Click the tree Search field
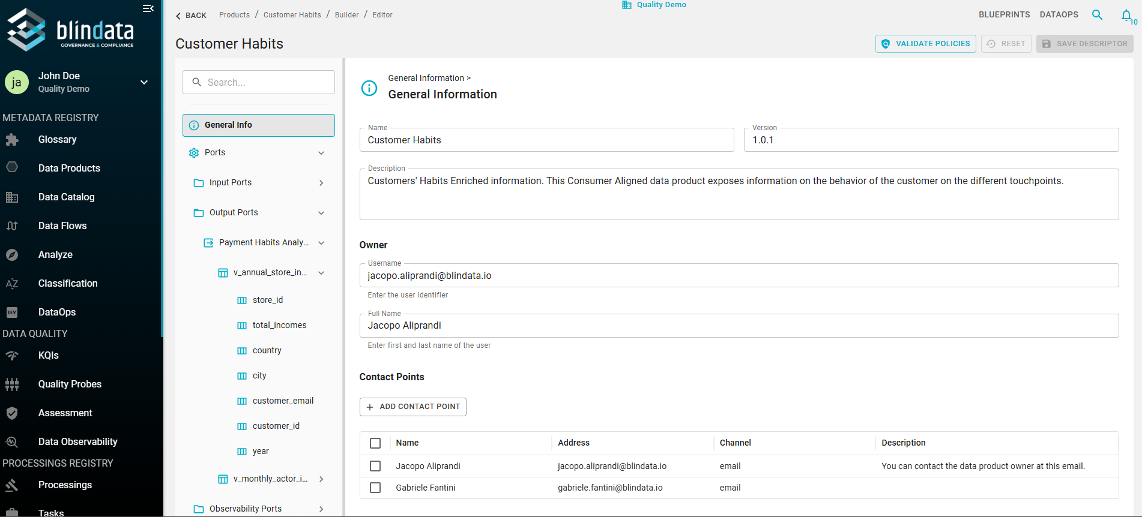 tap(259, 82)
